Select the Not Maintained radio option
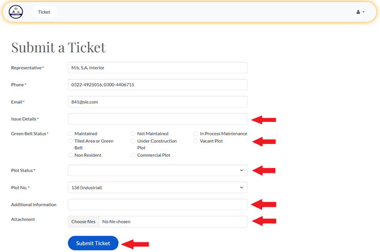Image resolution: width=380 pixels, height=252 pixels. coord(133,134)
